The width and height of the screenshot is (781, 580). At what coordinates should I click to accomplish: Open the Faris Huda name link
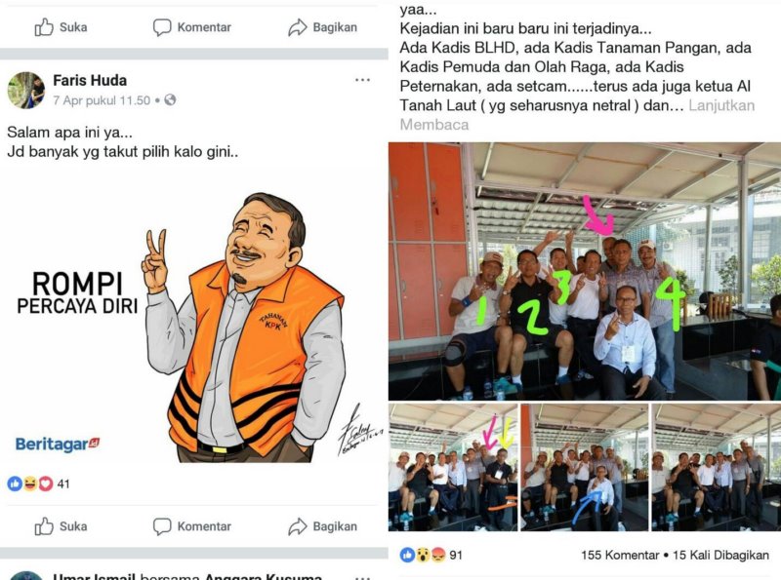coord(90,80)
